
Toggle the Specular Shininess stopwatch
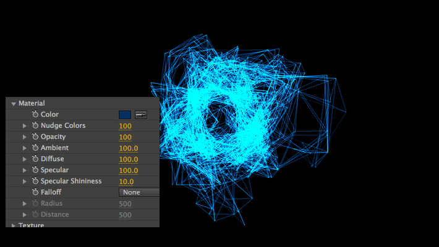pos(35,182)
